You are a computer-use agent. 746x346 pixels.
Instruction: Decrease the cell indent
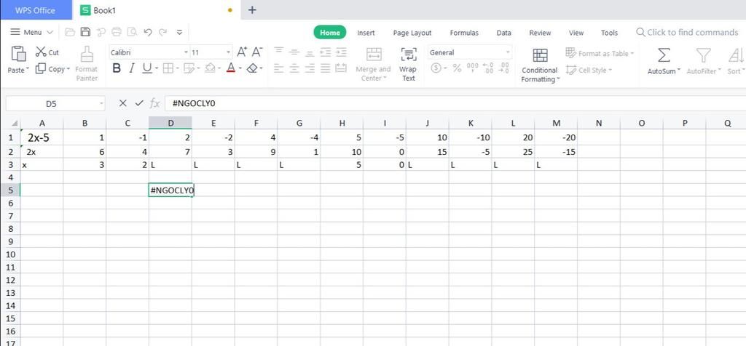click(326, 52)
